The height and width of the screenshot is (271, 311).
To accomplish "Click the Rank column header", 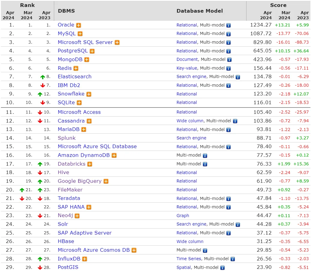I will pyautogui.click(x=27, y=5).
